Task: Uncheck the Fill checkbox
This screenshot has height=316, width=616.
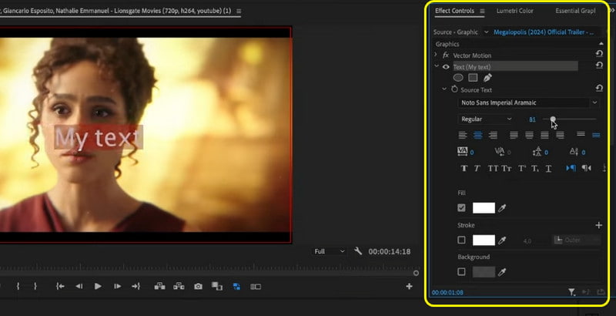Action: [461, 208]
